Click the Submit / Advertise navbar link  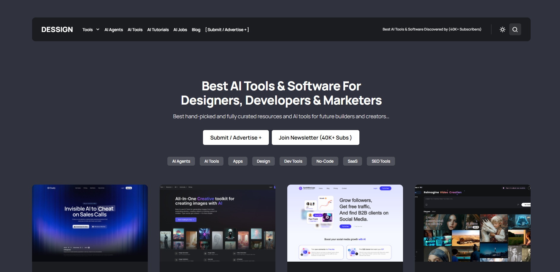[227, 29]
